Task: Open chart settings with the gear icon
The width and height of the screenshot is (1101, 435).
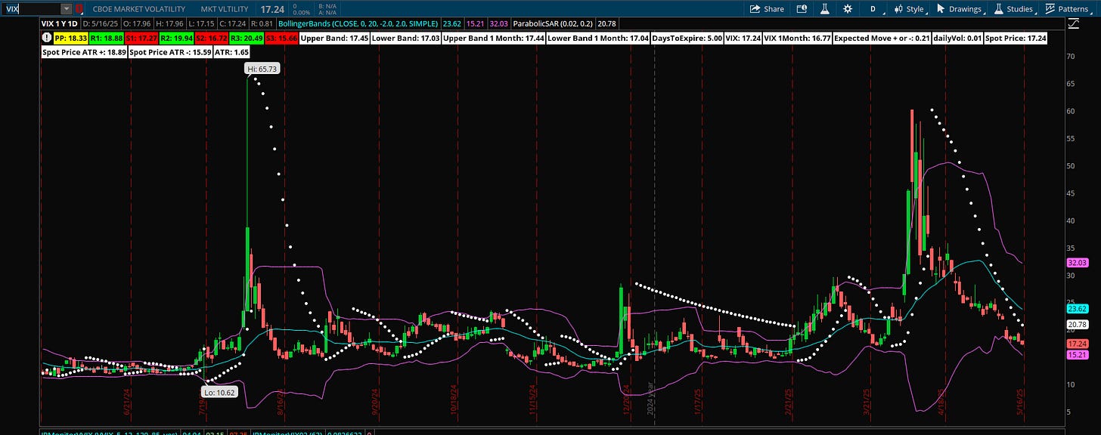Action: (848, 9)
